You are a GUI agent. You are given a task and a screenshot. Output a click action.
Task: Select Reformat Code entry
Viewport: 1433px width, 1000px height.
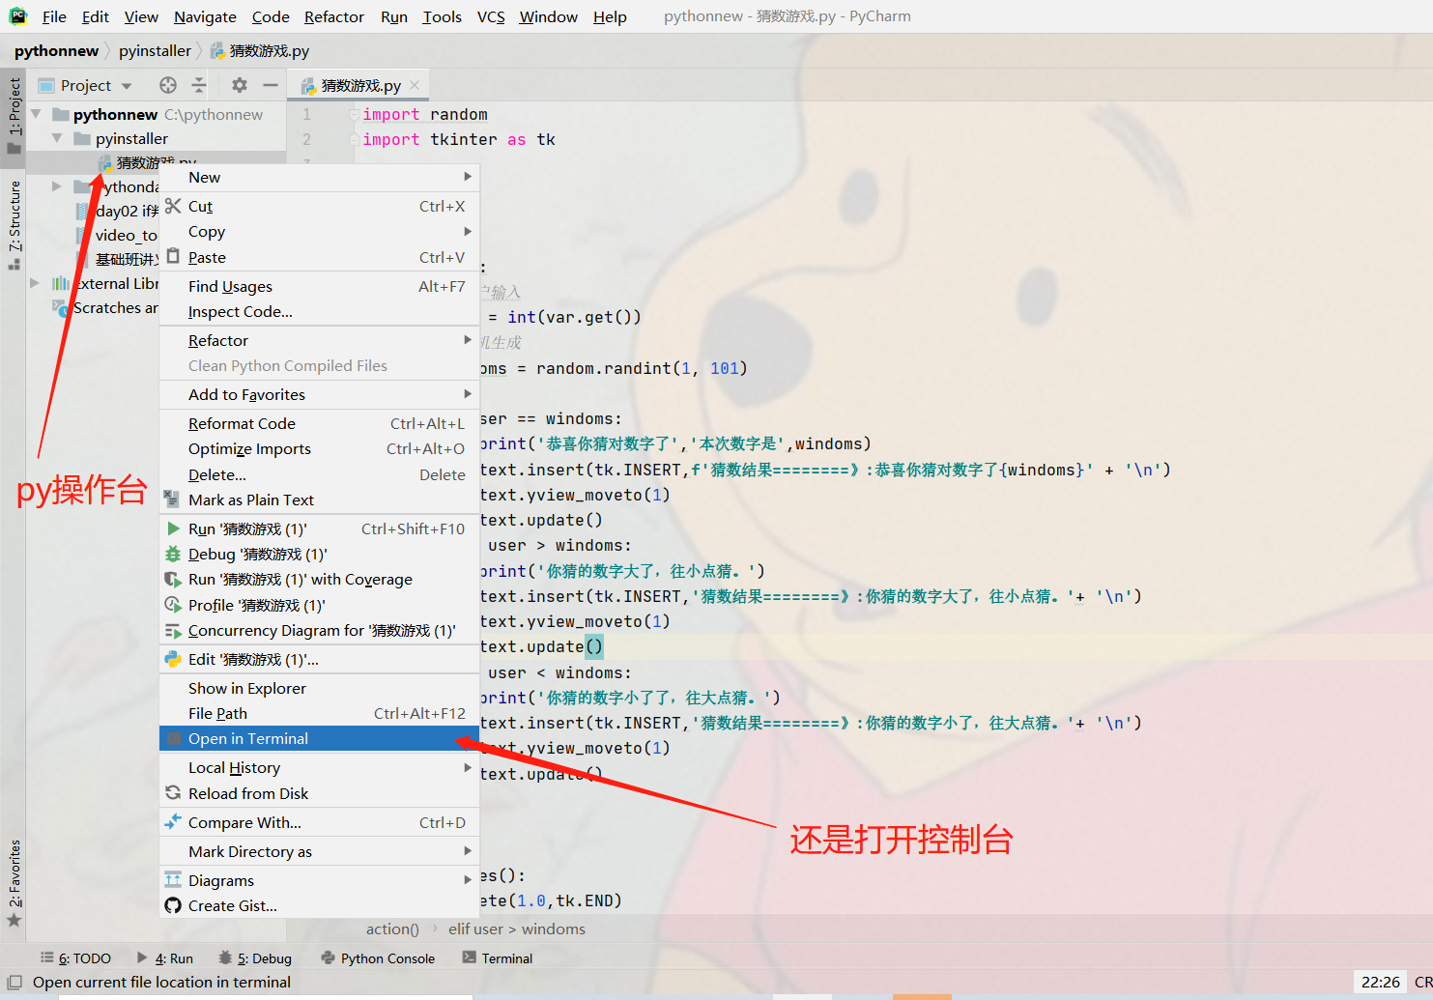[319, 423]
